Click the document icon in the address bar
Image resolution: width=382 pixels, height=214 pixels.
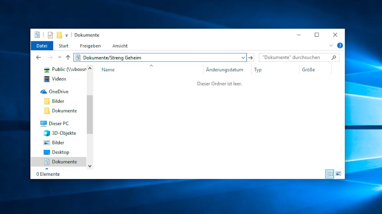[x=78, y=57]
